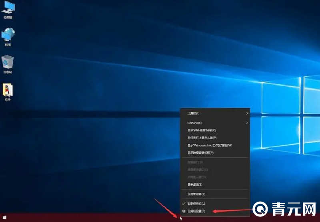Choose 显示"任务视图"按钮 menu entry
320x222 pixels.
[x=215, y=130]
